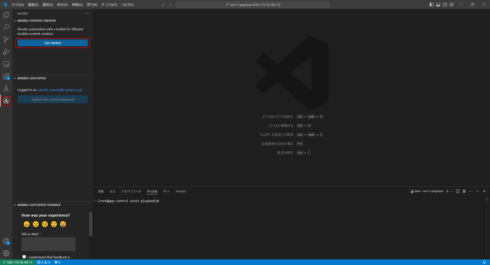Viewport: 490px width, 265px height.
Task: Open the new terminal launch profile dropdown
Action: [x=452, y=191]
